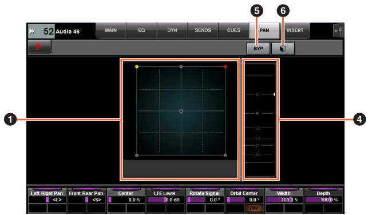Click the Orbit Center label
The width and height of the screenshot is (368, 215).
click(244, 193)
